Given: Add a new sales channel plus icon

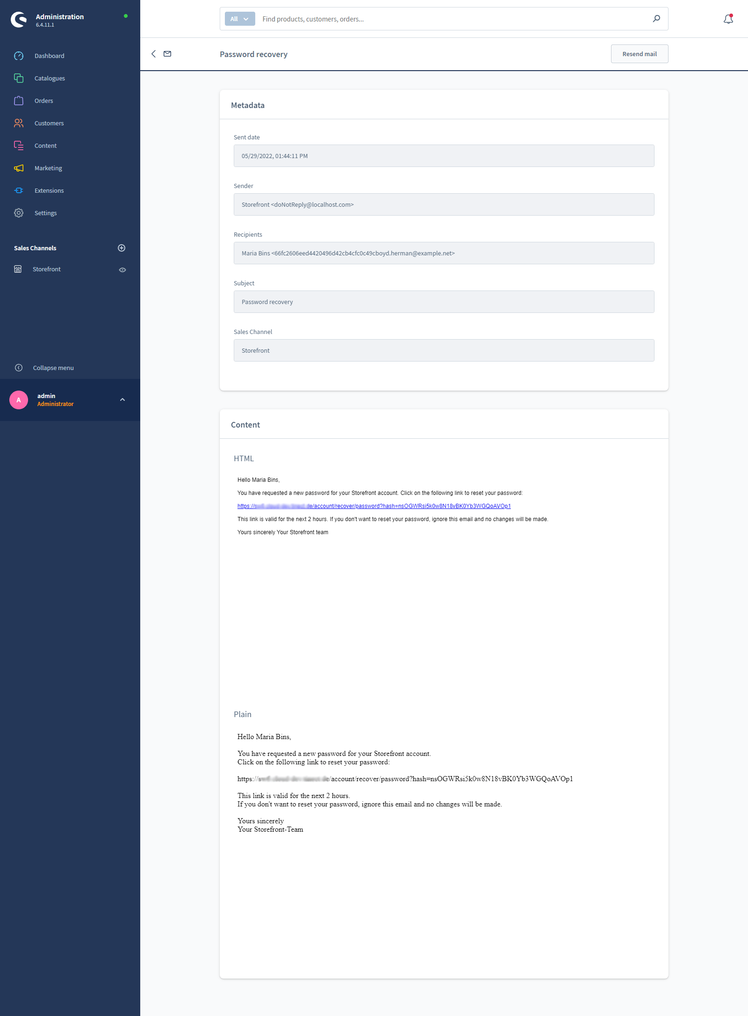Looking at the screenshot, I should coord(122,248).
